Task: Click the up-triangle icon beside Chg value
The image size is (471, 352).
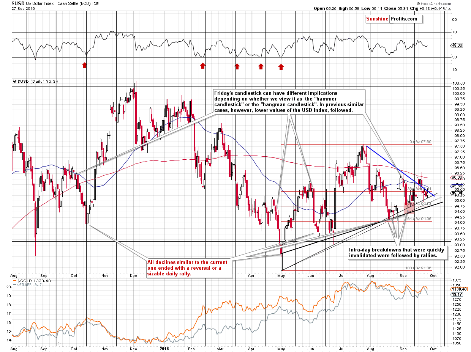Action: (x=450, y=8)
